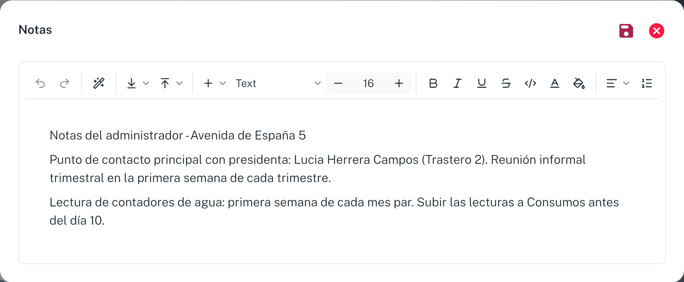Open the export options chevron

click(x=179, y=83)
